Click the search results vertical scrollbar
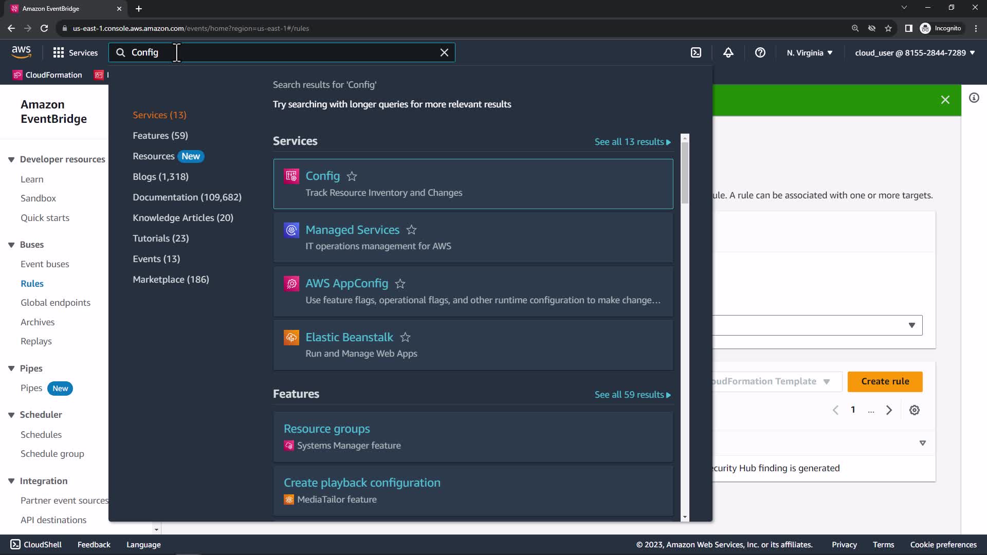 pyautogui.click(x=684, y=172)
